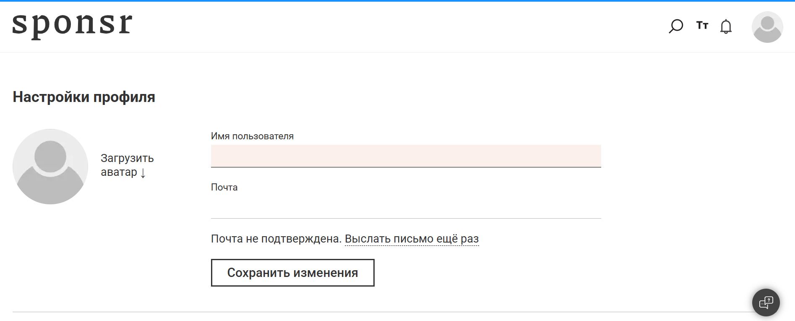Screen dimensions: 795x321
Task: Check alerts with the notification bell
Action: point(726,26)
